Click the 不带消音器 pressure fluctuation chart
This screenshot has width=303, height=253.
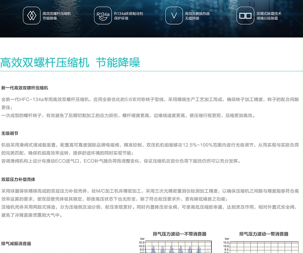[x=180, y=247]
